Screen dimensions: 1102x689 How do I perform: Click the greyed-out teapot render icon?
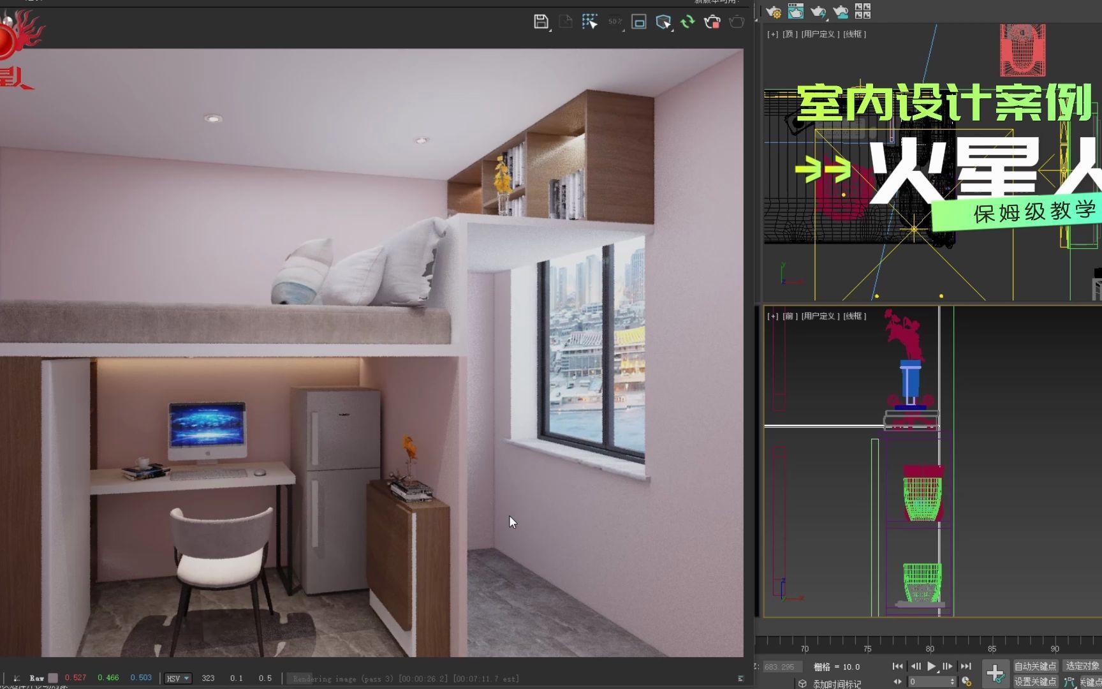(x=737, y=22)
